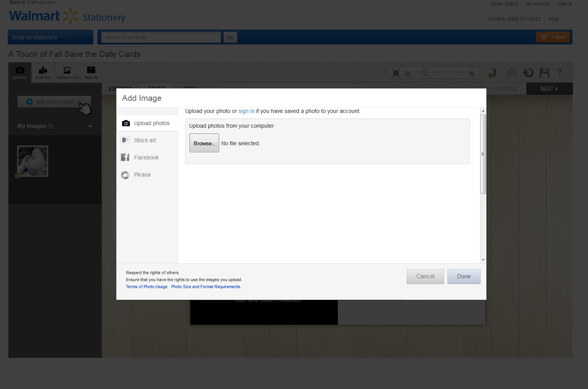Click the add text icon

click(493, 73)
